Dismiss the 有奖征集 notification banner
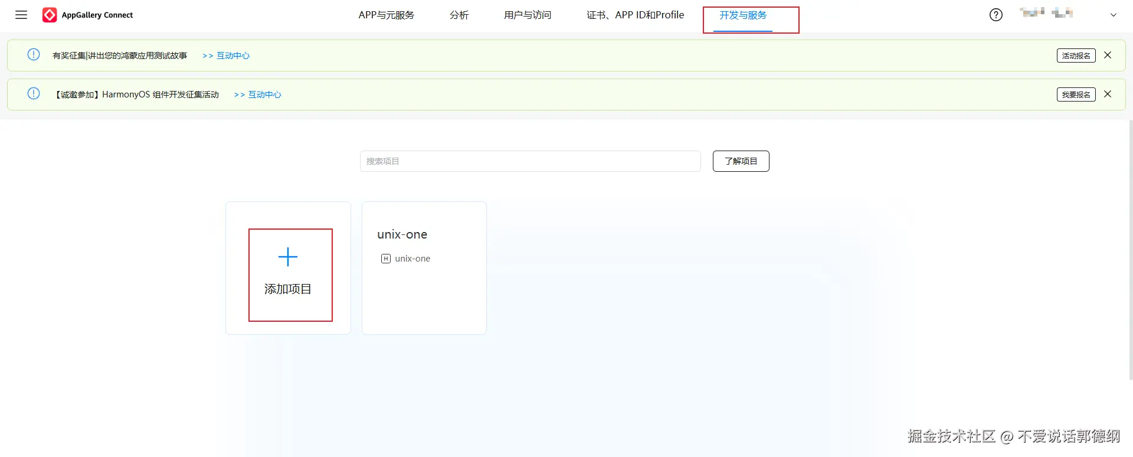Screen dimensions: 1133x457 pyautogui.click(x=1108, y=55)
